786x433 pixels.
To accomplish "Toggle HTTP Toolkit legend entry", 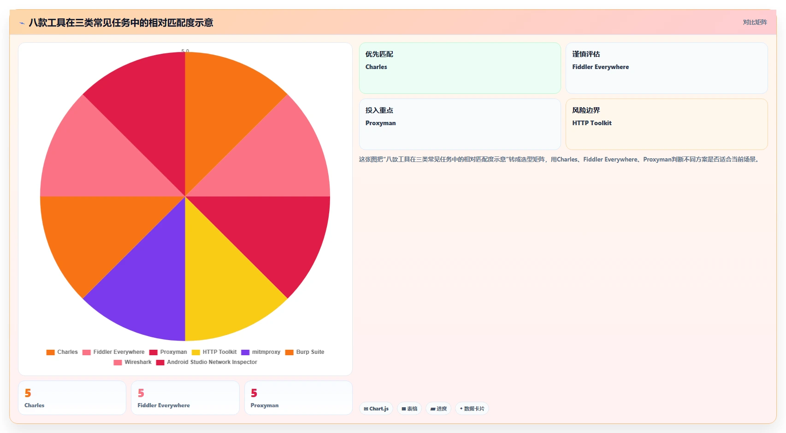I will [214, 352].
